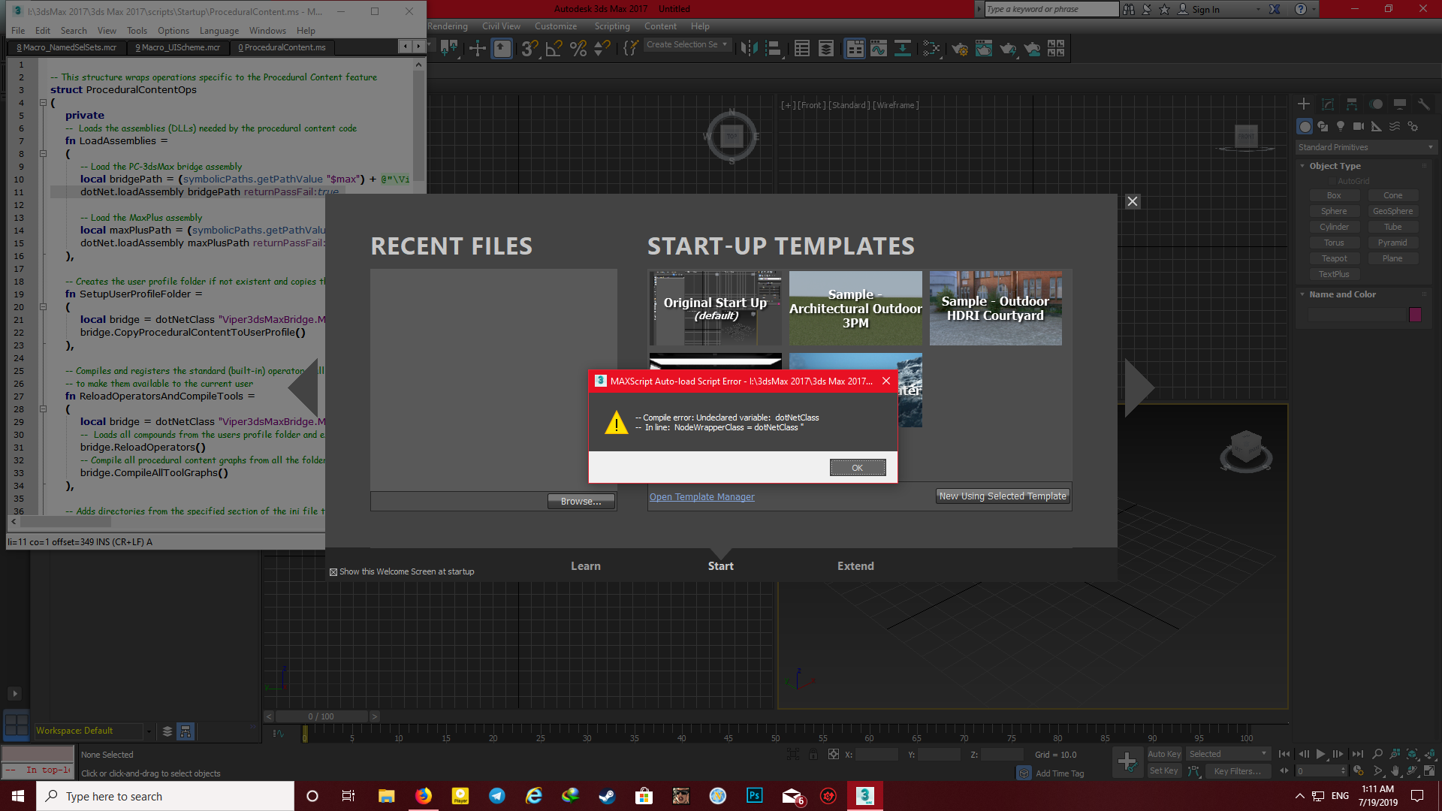
Task: Click the object color swatch
Action: (1415, 315)
